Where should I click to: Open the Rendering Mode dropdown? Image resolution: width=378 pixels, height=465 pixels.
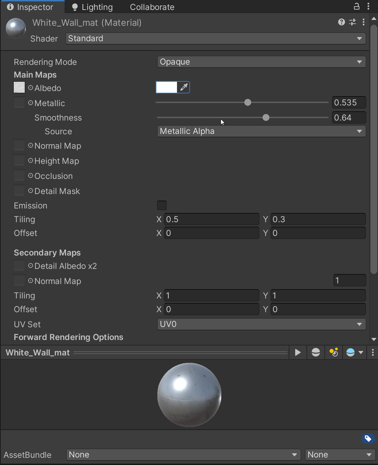[x=261, y=62]
